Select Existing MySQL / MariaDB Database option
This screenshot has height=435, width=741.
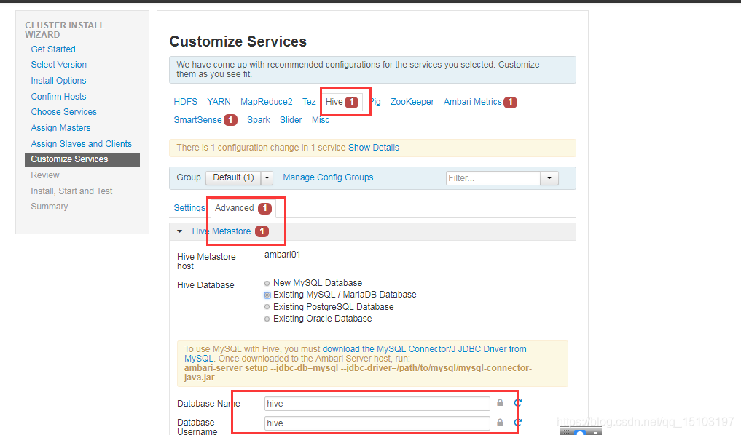[267, 295]
